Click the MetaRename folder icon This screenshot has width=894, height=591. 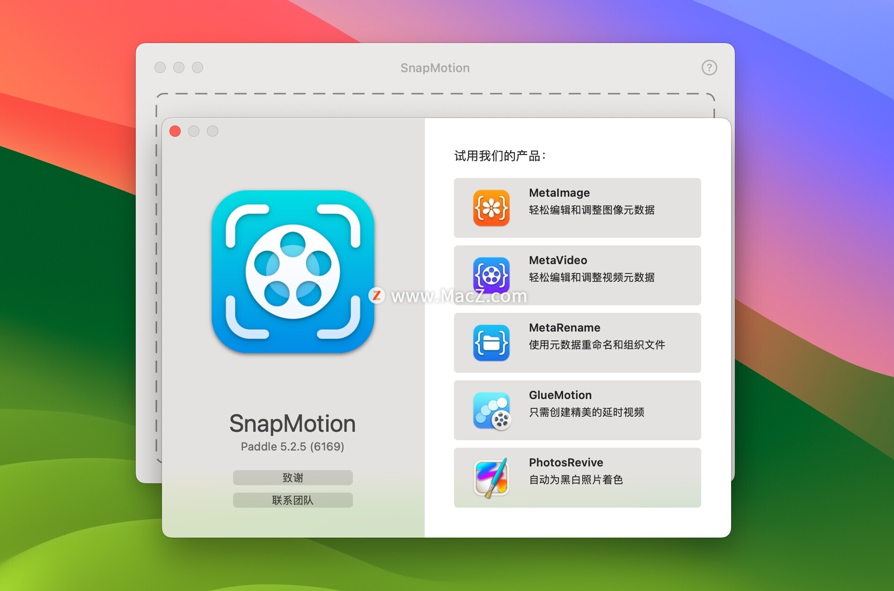click(491, 343)
